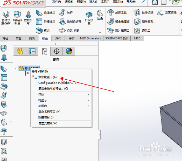Click the panel collapse handle on splitter
182x161 pixels.
(x=99, y=135)
